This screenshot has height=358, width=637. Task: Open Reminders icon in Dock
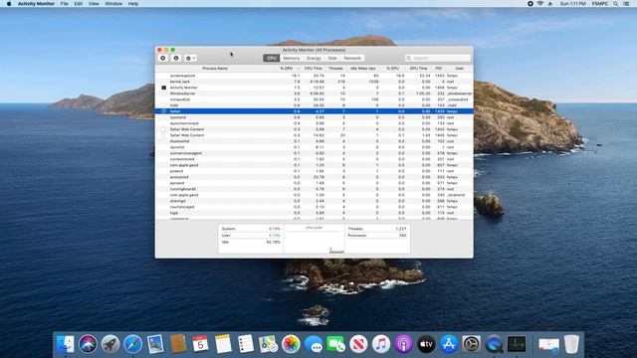click(246, 344)
